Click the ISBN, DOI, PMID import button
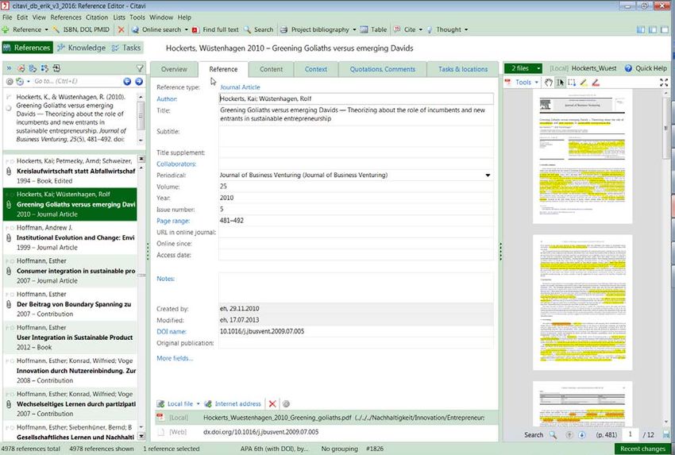Image resolution: width=675 pixels, height=455 pixels. tap(81, 29)
